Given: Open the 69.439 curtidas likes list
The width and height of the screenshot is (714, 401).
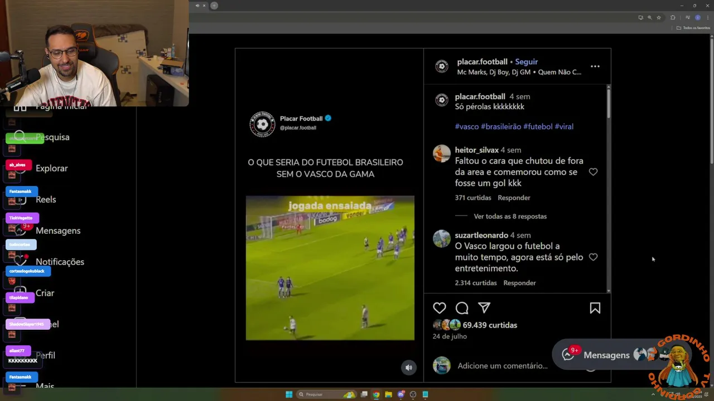Looking at the screenshot, I should tap(490, 325).
